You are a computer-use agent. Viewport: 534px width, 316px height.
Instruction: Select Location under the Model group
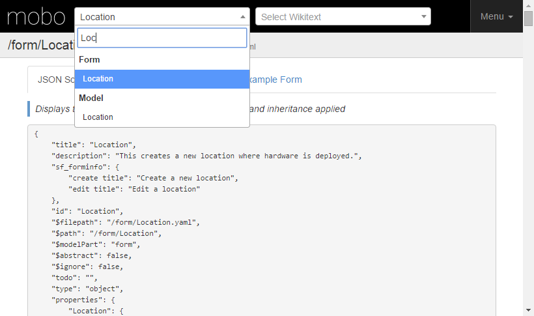click(162, 117)
